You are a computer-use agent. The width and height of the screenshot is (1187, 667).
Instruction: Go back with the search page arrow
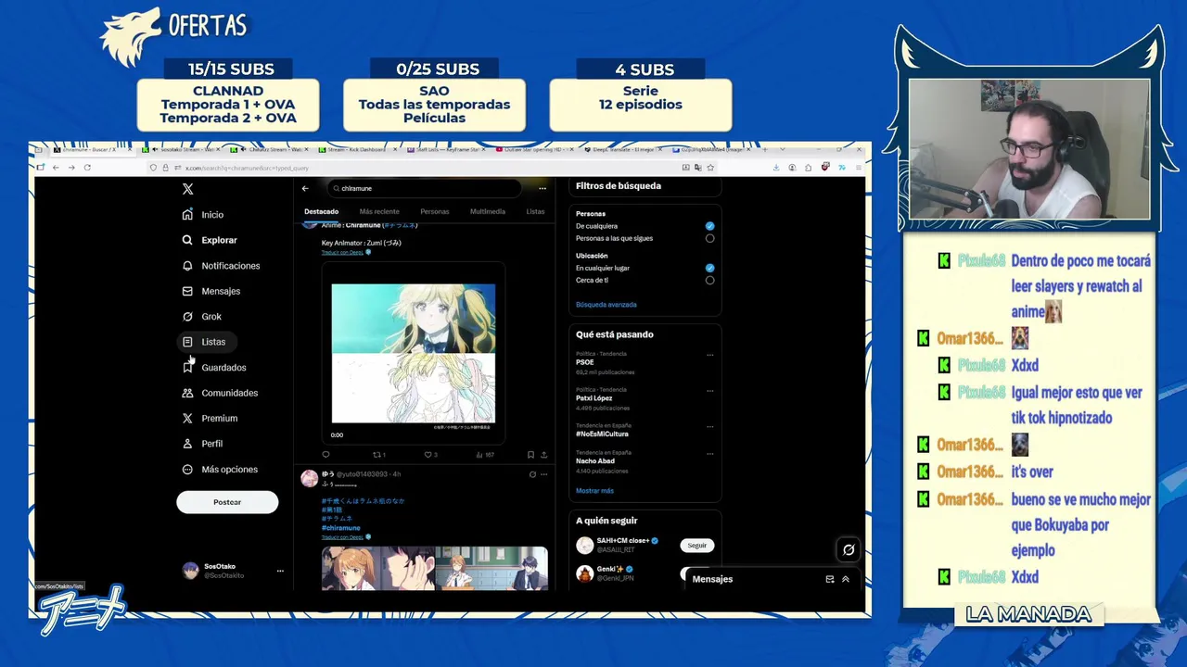pos(305,188)
